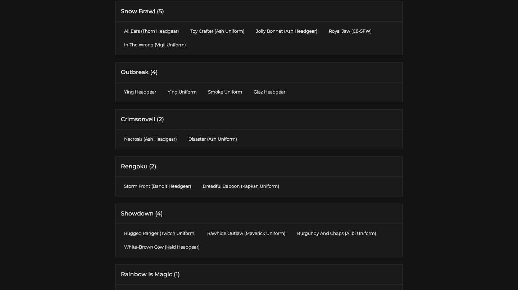The width and height of the screenshot is (518, 290).
Task: Click the Rengoku (2) section header
Action: click(x=138, y=167)
